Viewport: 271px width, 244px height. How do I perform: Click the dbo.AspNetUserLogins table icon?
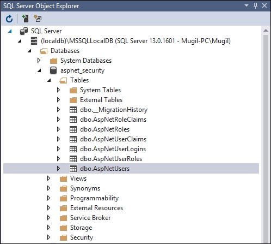tap(73, 149)
